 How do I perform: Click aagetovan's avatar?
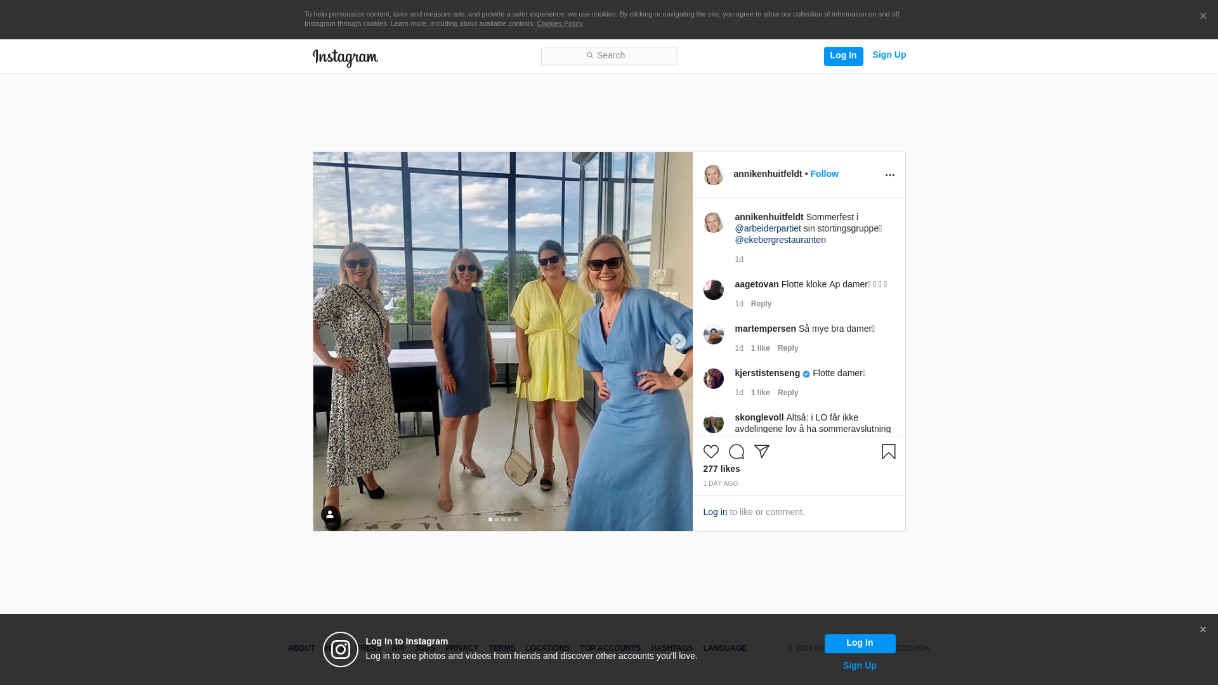[x=714, y=290]
